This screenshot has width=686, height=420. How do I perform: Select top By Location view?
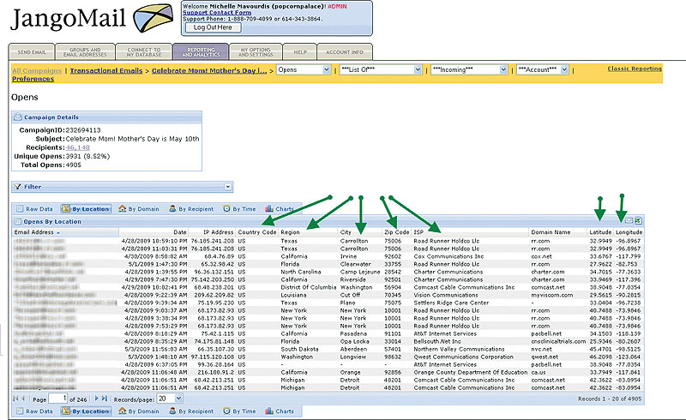coord(86,209)
